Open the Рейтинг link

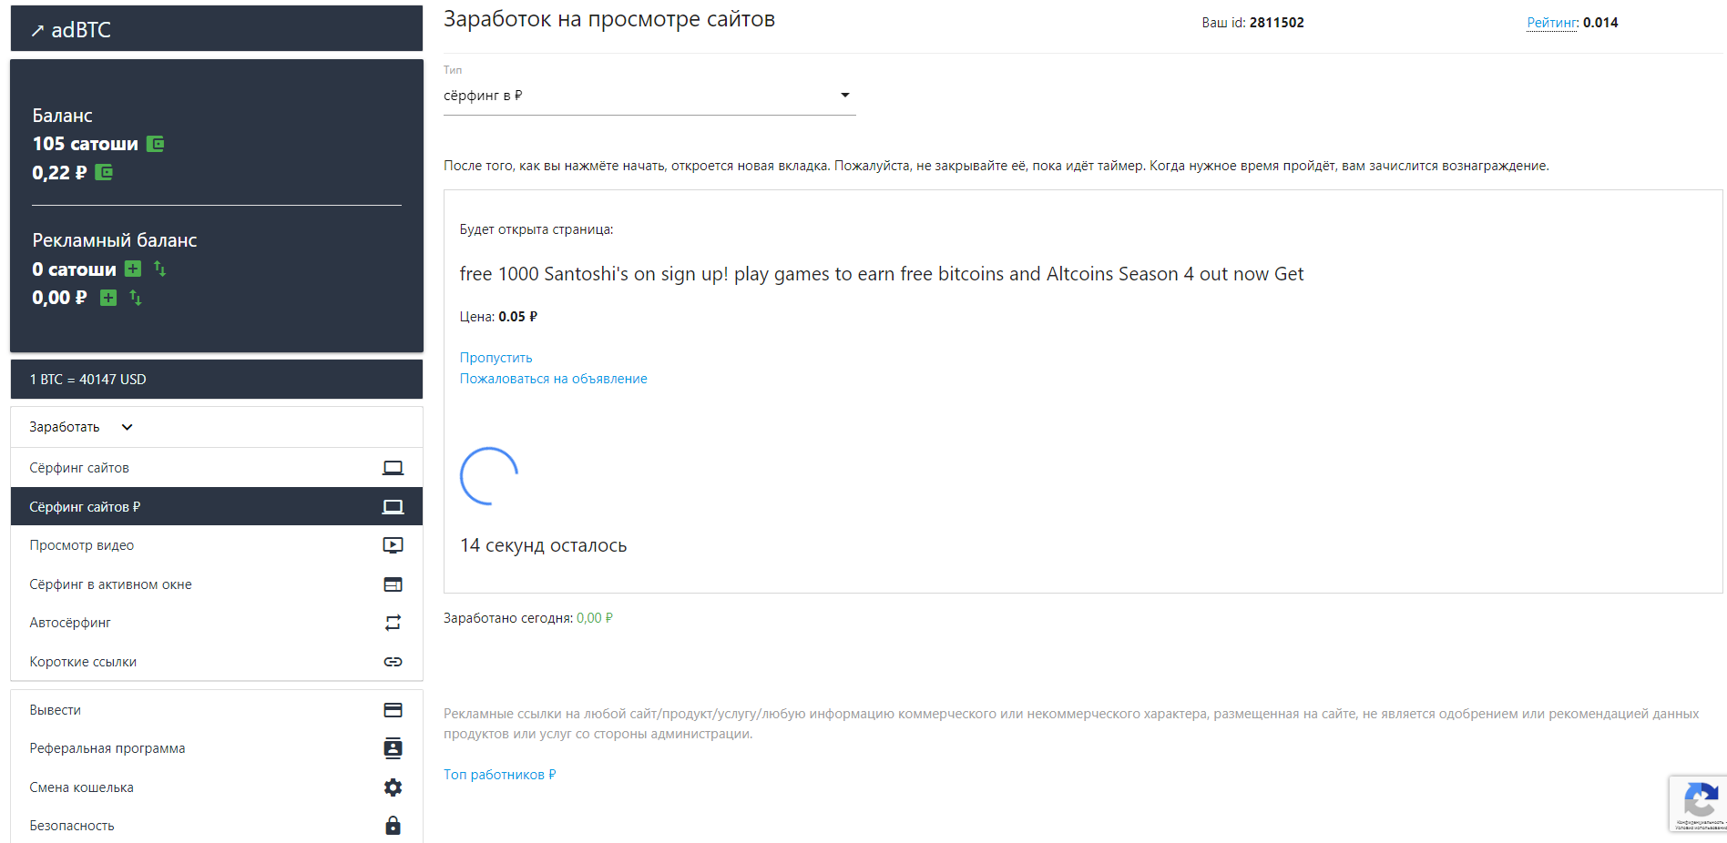(x=1552, y=23)
